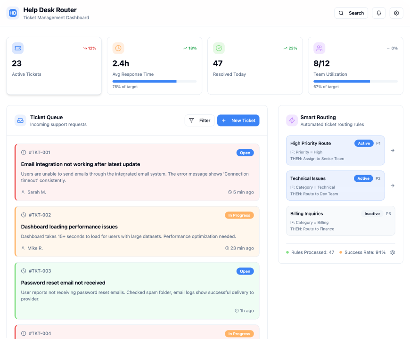Image resolution: width=410 pixels, height=339 pixels.
Task: Click In Progress badge on #TKT-002
Action: [x=239, y=215]
